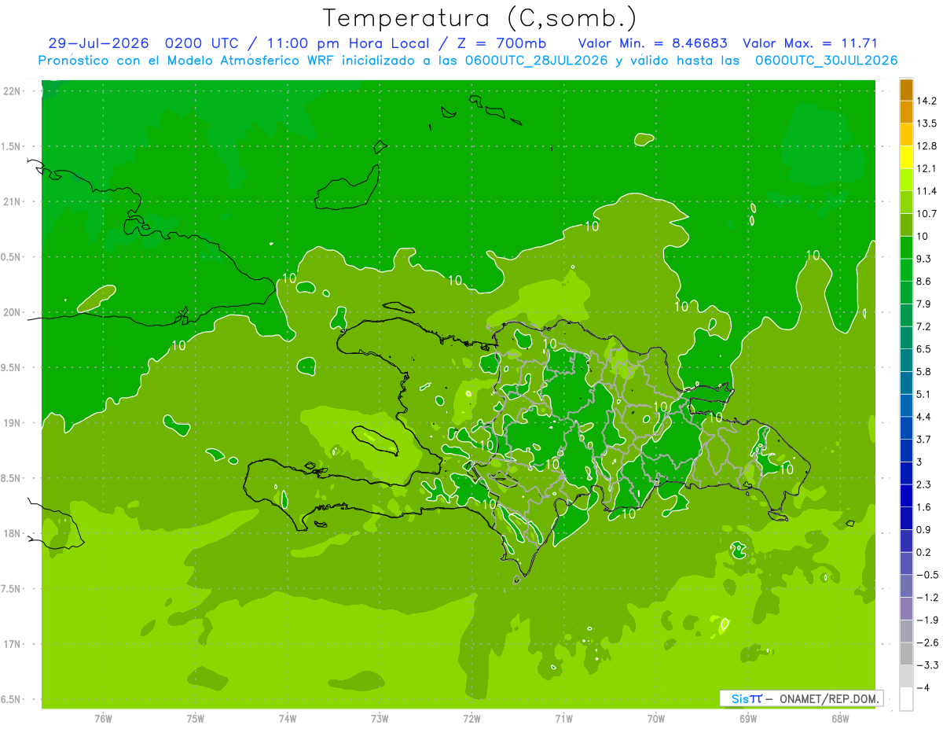
Task: Select the white swatch below the -4 label
Action: tap(906, 698)
